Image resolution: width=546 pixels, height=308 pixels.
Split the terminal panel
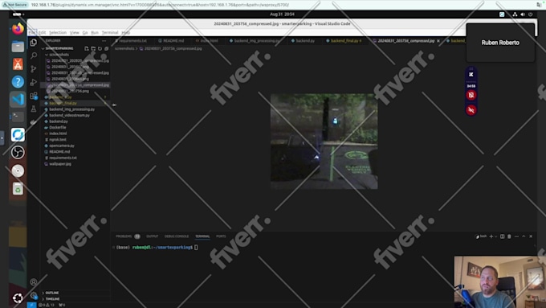[502, 236]
